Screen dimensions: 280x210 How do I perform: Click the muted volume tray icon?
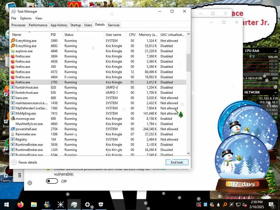point(244,205)
